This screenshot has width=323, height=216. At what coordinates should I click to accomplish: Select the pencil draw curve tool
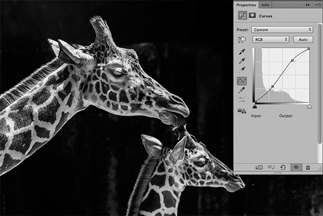pyautogui.click(x=242, y=90)
